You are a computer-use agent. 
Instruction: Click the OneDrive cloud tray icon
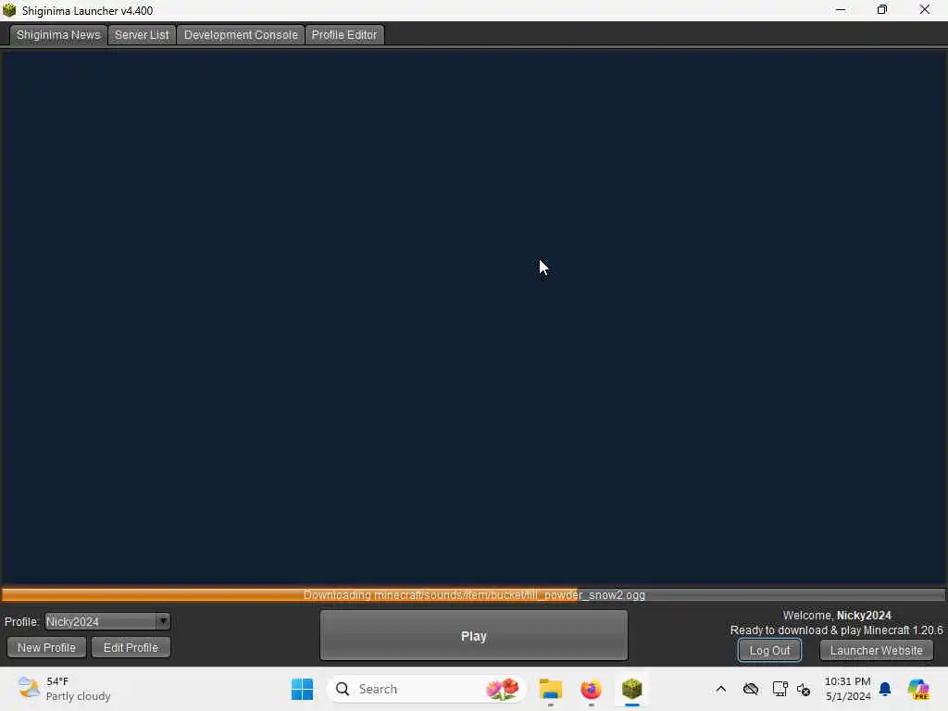pos(751,689)
